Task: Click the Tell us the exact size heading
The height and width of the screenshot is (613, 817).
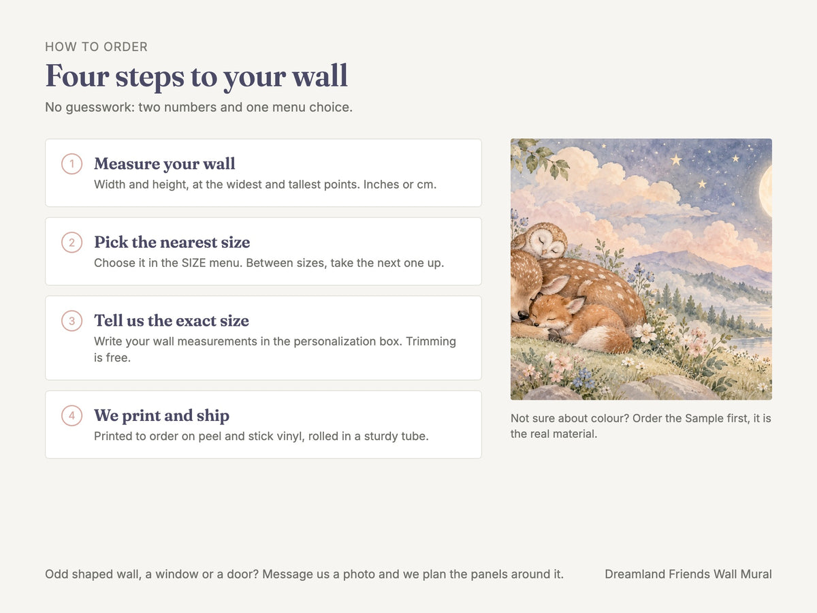Action: click(x=172, y=320)
